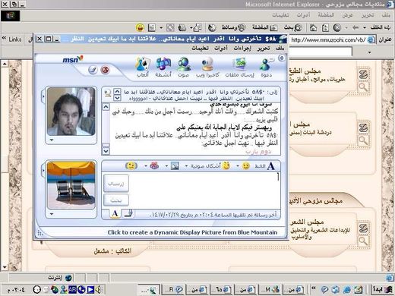Open poetry forum (مجلس الشعر) link
Image resolution: width=395 pixels, height=296 pixels.
307,222
